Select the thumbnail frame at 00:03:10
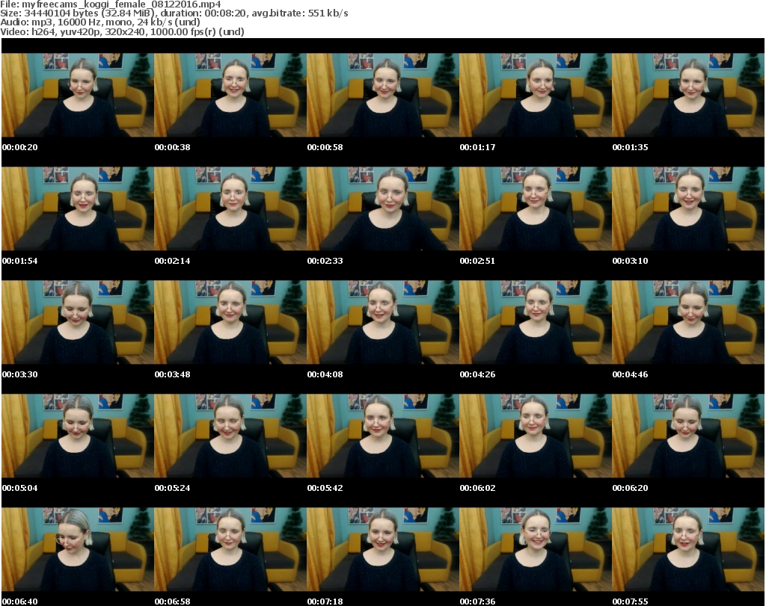766x606 pixels. 688,208
